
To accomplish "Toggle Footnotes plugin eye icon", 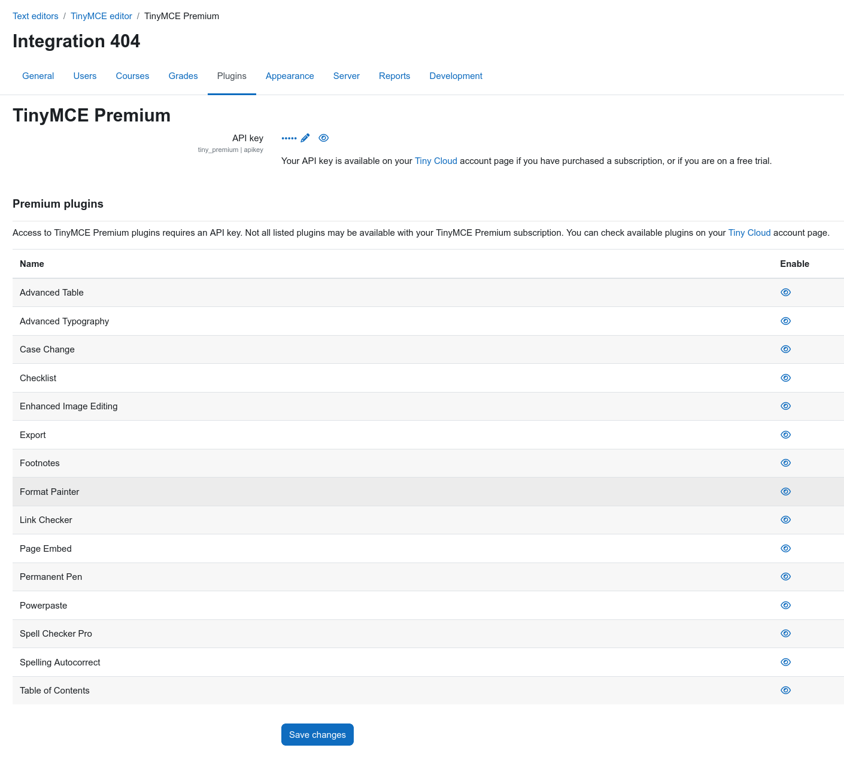I will pyautogui.click(x=786, y=463).
